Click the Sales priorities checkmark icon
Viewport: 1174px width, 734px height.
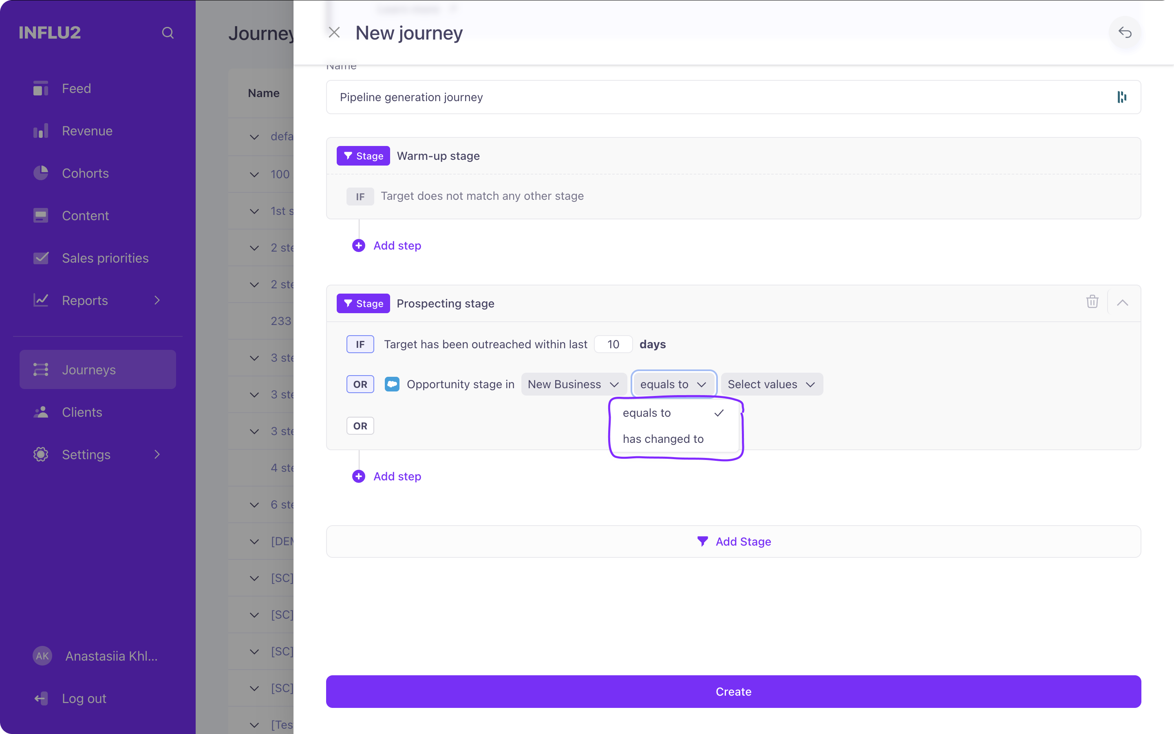click(41, 258)
